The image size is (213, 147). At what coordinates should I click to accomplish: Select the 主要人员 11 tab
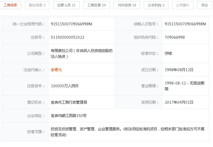[x=66, y=5]
